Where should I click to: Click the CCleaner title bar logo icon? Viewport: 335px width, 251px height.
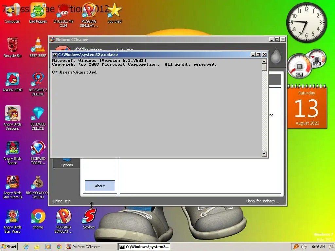(52, 39)
